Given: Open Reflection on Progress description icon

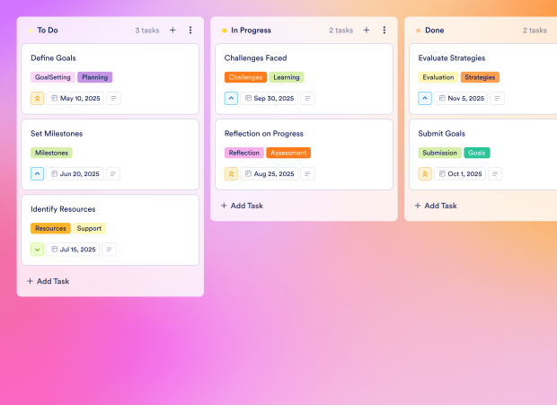Looking at the screenshot, I should 307,174.
